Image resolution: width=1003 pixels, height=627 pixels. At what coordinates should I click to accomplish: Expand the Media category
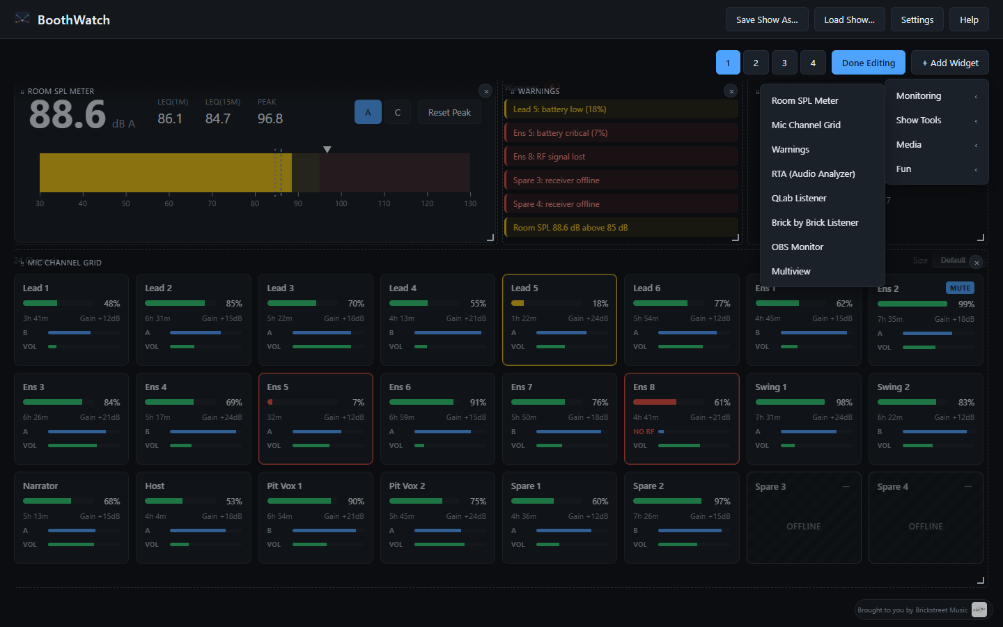(x=937, y=145)
